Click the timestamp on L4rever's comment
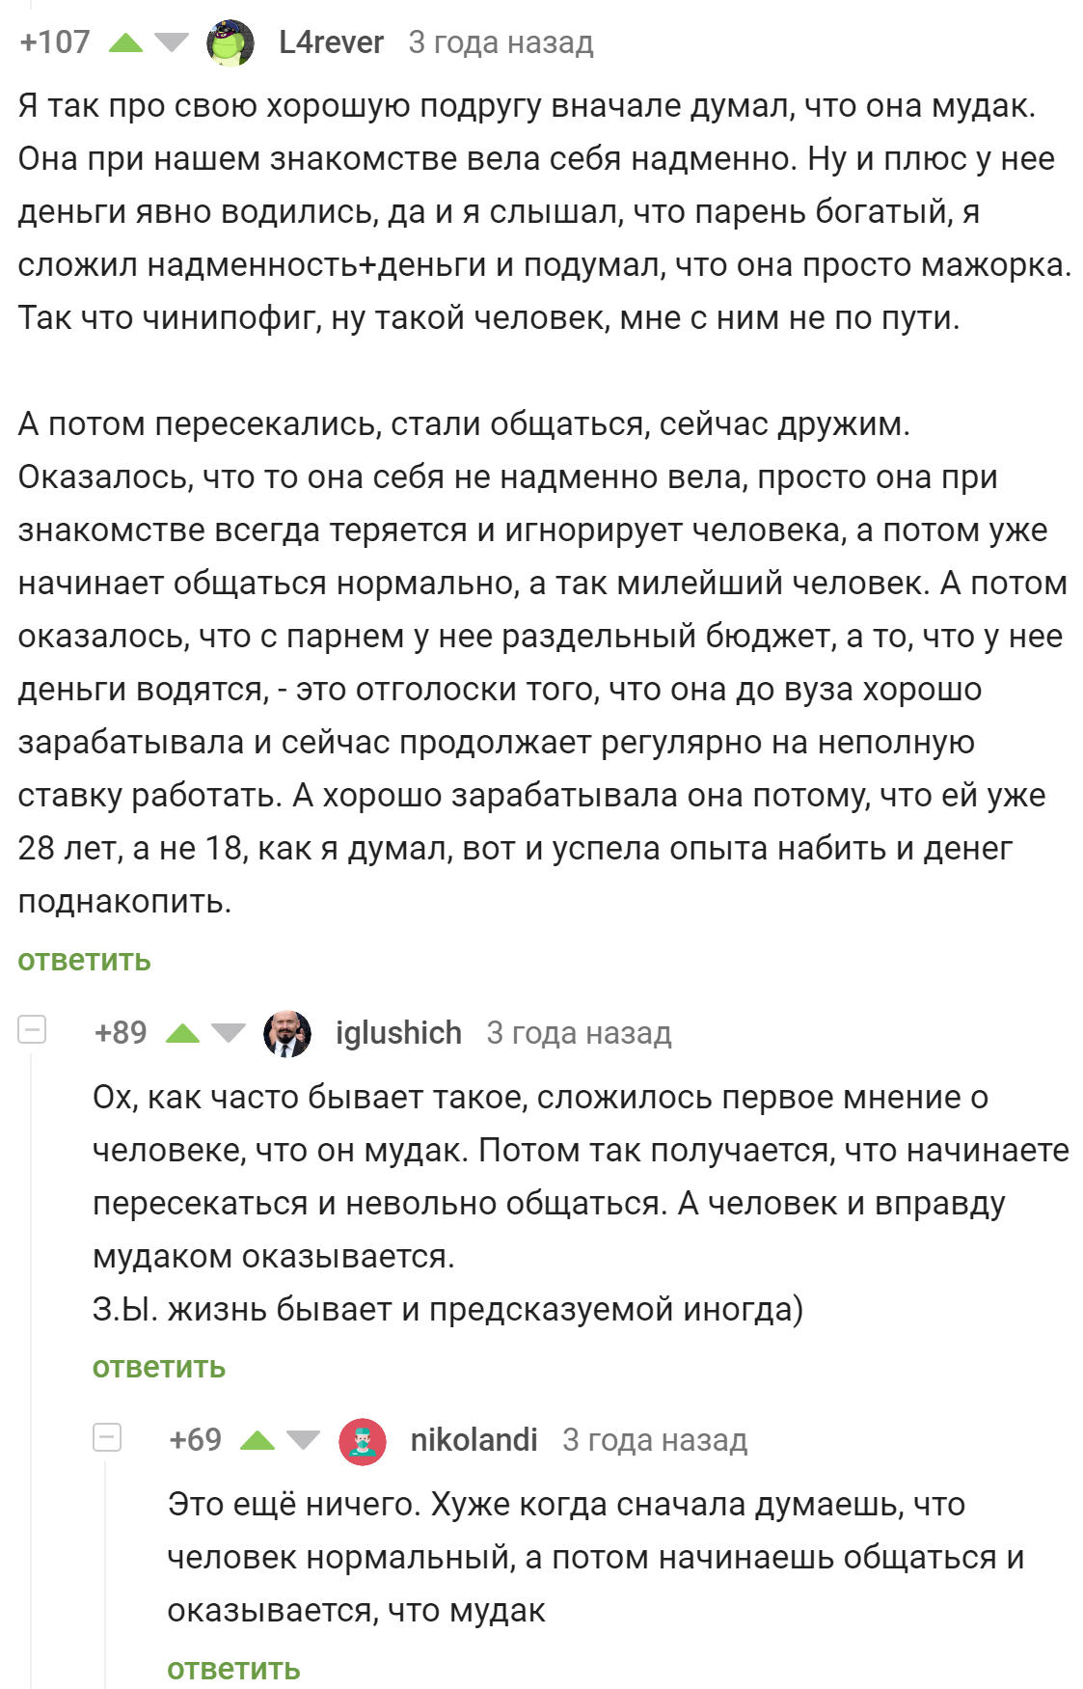The width and height of the screenshot is (1083, 1689). [x=501, y=42]
